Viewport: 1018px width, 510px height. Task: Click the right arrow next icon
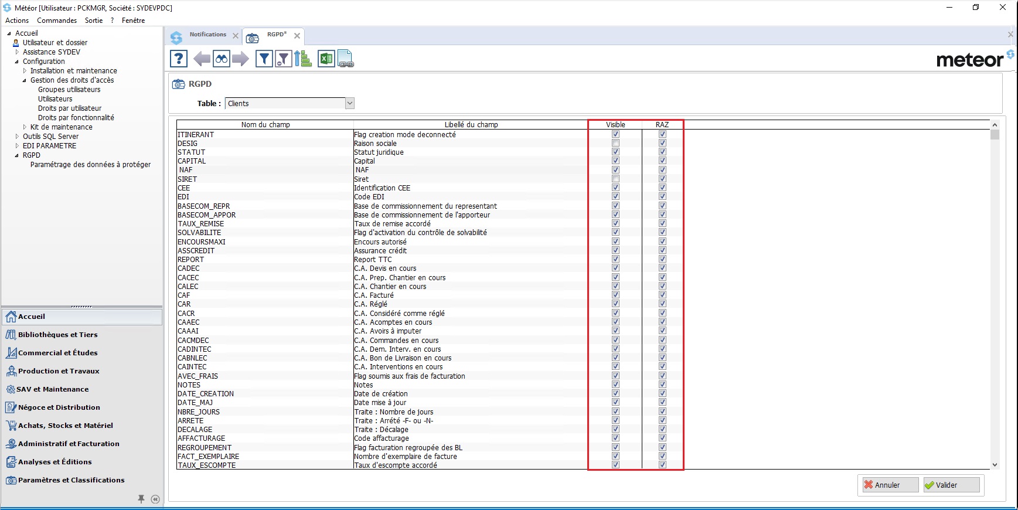click(x=240, y=59)
